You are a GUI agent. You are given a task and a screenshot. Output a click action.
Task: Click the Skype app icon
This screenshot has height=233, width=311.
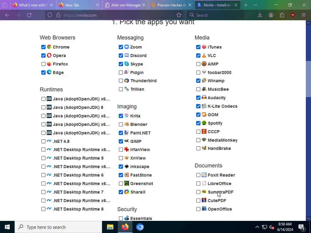(127, 64)
